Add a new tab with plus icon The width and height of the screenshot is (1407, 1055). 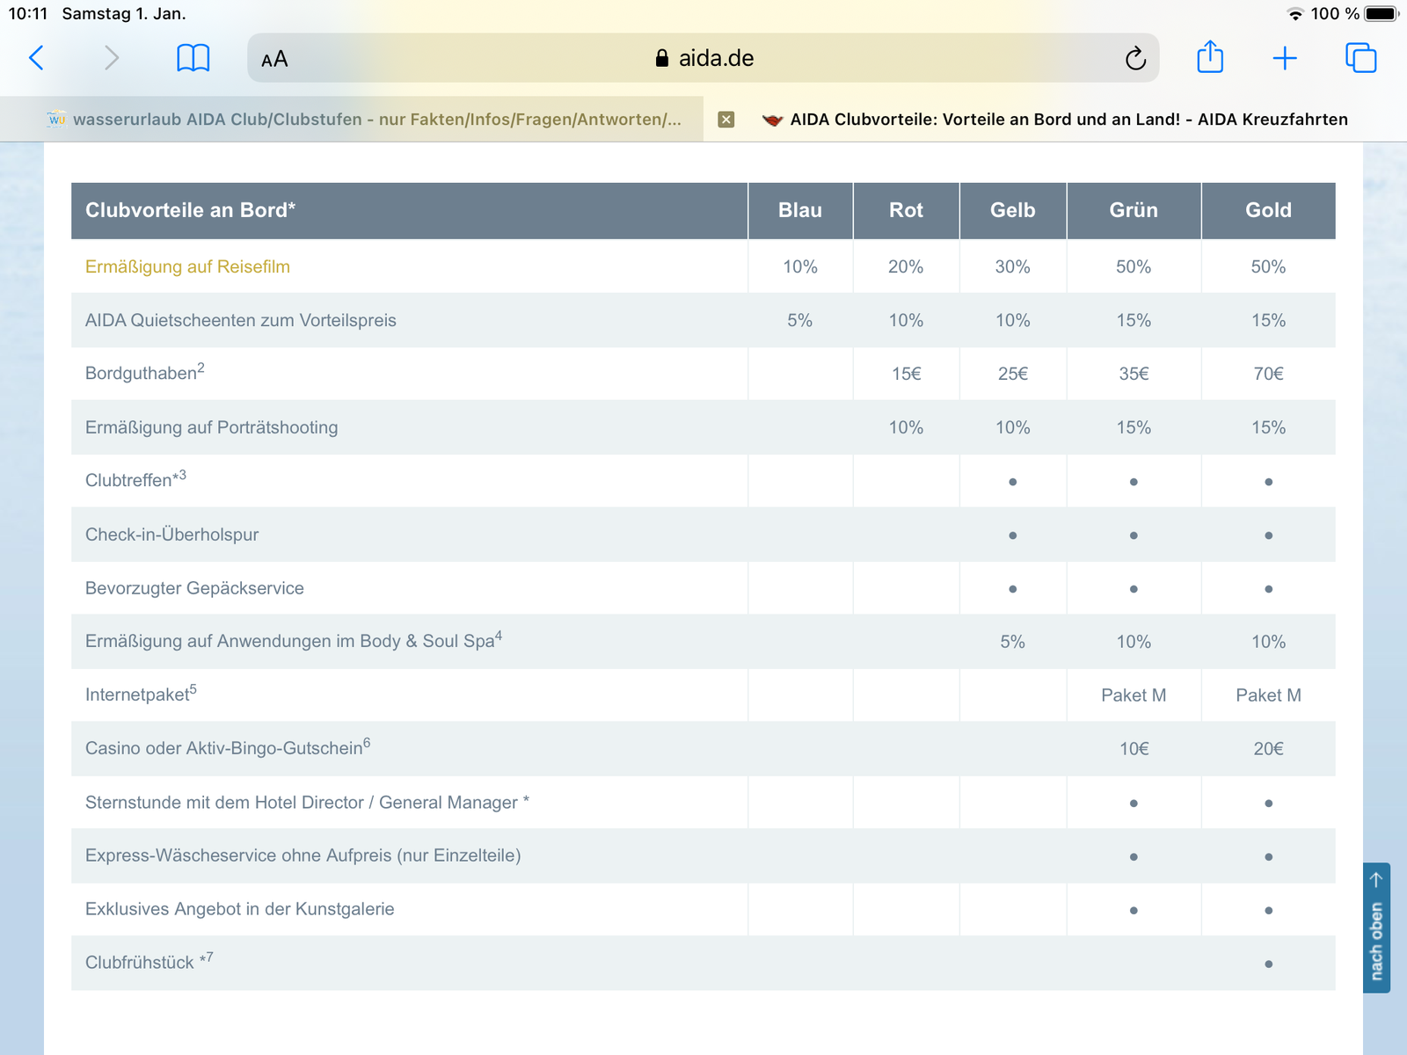click(x=1285, y=59)
